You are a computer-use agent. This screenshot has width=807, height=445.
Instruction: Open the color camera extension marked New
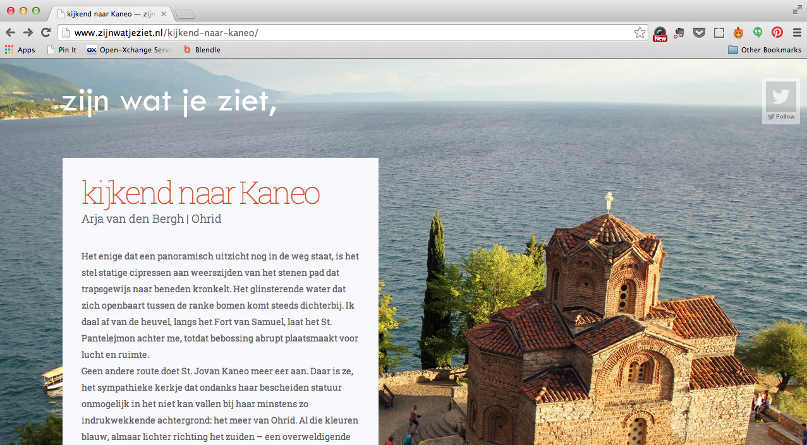pyautogui.click(x=660, y=33)
